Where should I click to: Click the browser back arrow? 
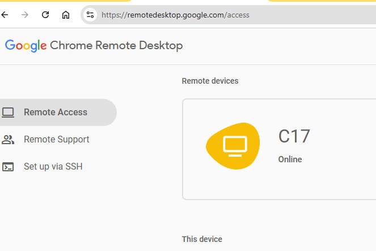5,15
